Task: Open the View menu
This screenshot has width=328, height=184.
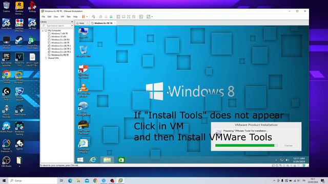Action: (x=56, y=17)
